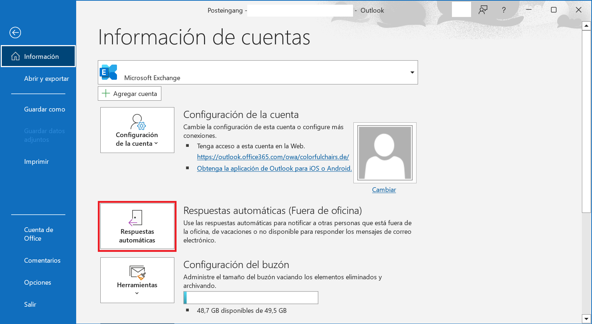Click the Respuestas automáticas button

pos(137,226)
